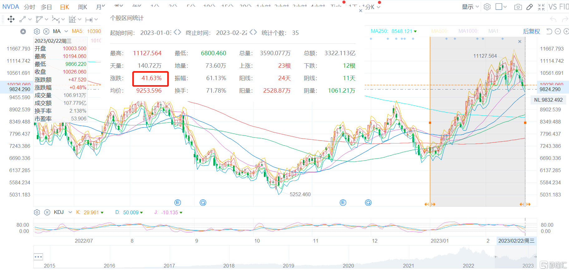Open the MA indicator type dropdown
Screen dimensions: 569x271
pos(66,31)
